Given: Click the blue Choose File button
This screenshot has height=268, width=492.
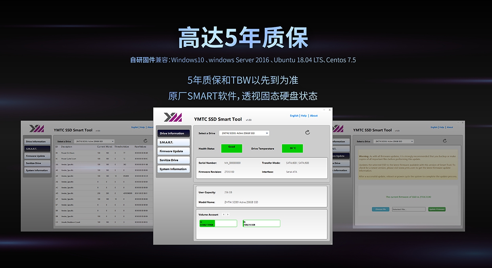Looking at the screenshot, I should pyautogui.click(x=381, y=209).
